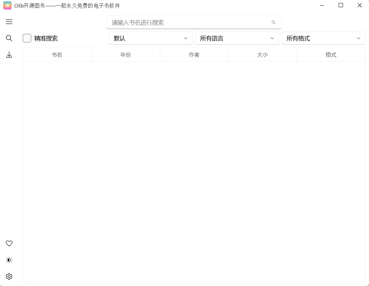Click the 大小 column header
369x286 pixels.
click(262, 55)
